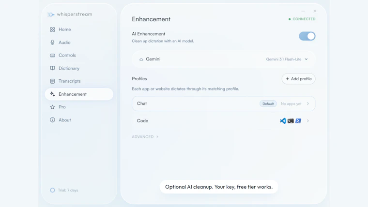Click the Transcripts document icon

coord(52,81)
